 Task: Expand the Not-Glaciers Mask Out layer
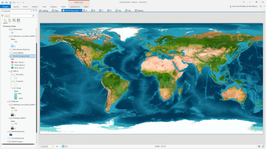pyautogui.click(x=9, y=49)
